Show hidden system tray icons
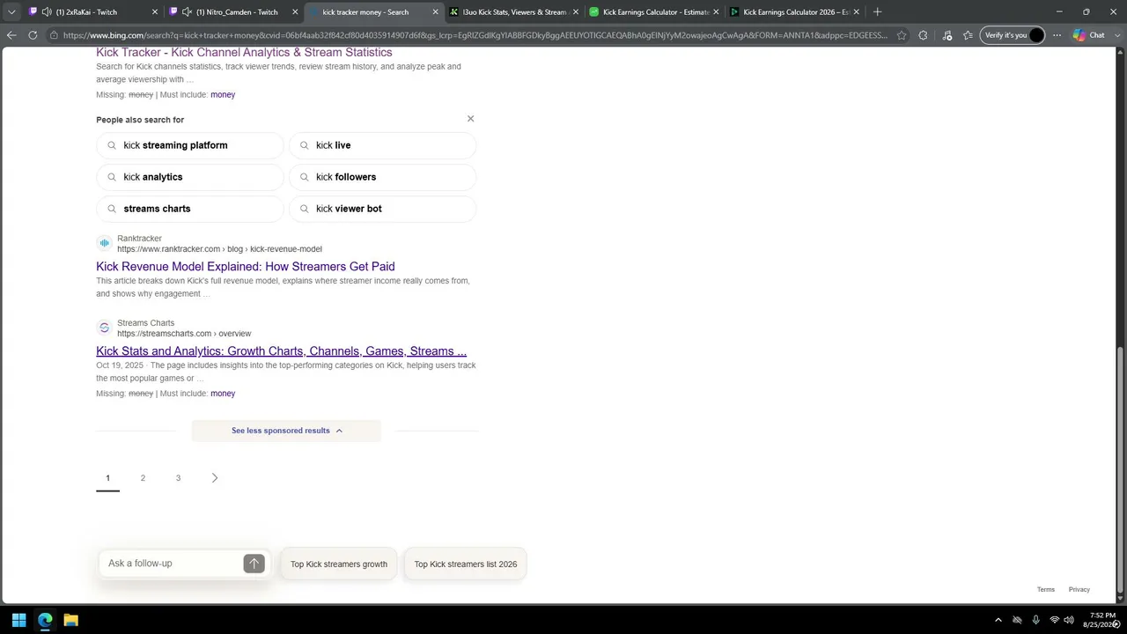 (x=998, y=620)
